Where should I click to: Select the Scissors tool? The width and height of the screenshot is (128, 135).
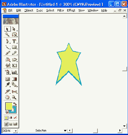pyautogui.click(x=14, y=91)
